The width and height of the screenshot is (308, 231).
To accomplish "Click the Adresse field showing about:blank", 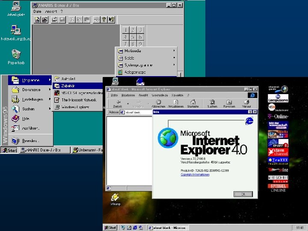I will coord(136,113).
